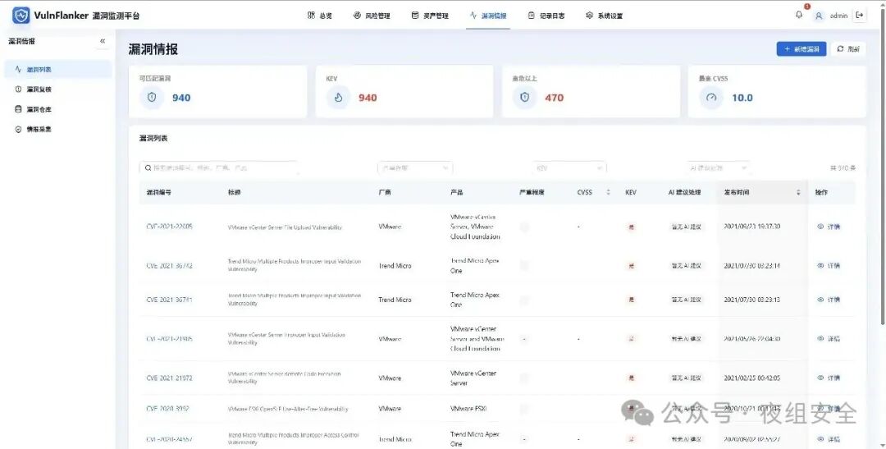Click flame icon in KEV card
This screenshot has width=886, height=449.
(338, 97)
